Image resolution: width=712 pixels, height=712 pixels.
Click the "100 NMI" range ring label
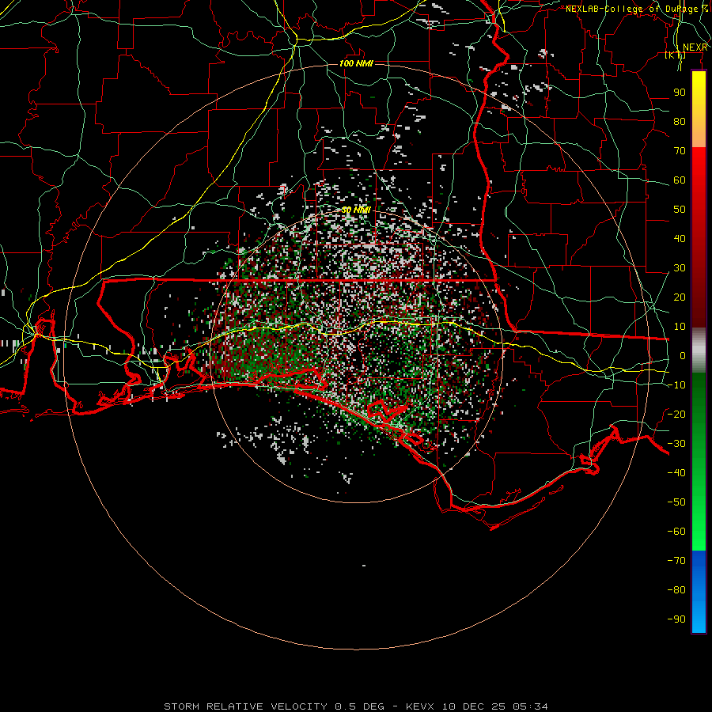coord(356,63)
